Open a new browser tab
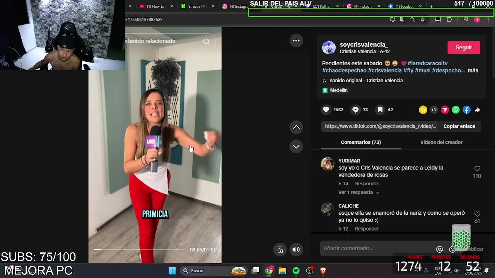Viewport: 495px width, 278px height. (x=432, y=6)
